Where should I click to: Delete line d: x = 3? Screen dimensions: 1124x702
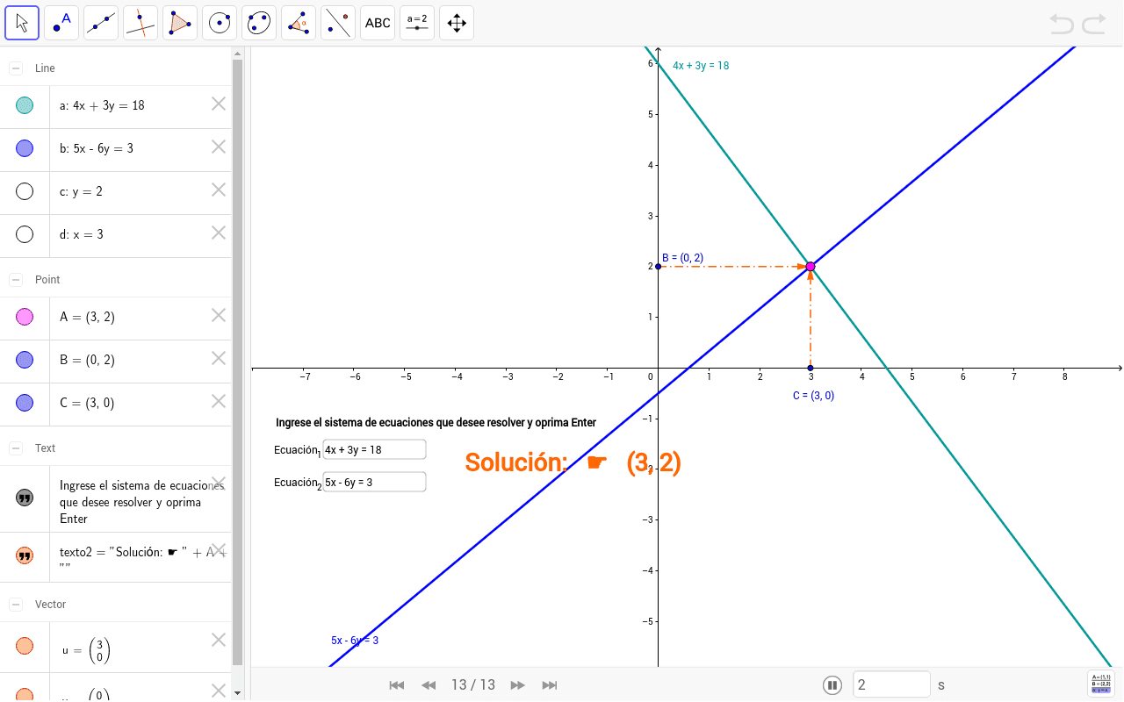[219, 233]
